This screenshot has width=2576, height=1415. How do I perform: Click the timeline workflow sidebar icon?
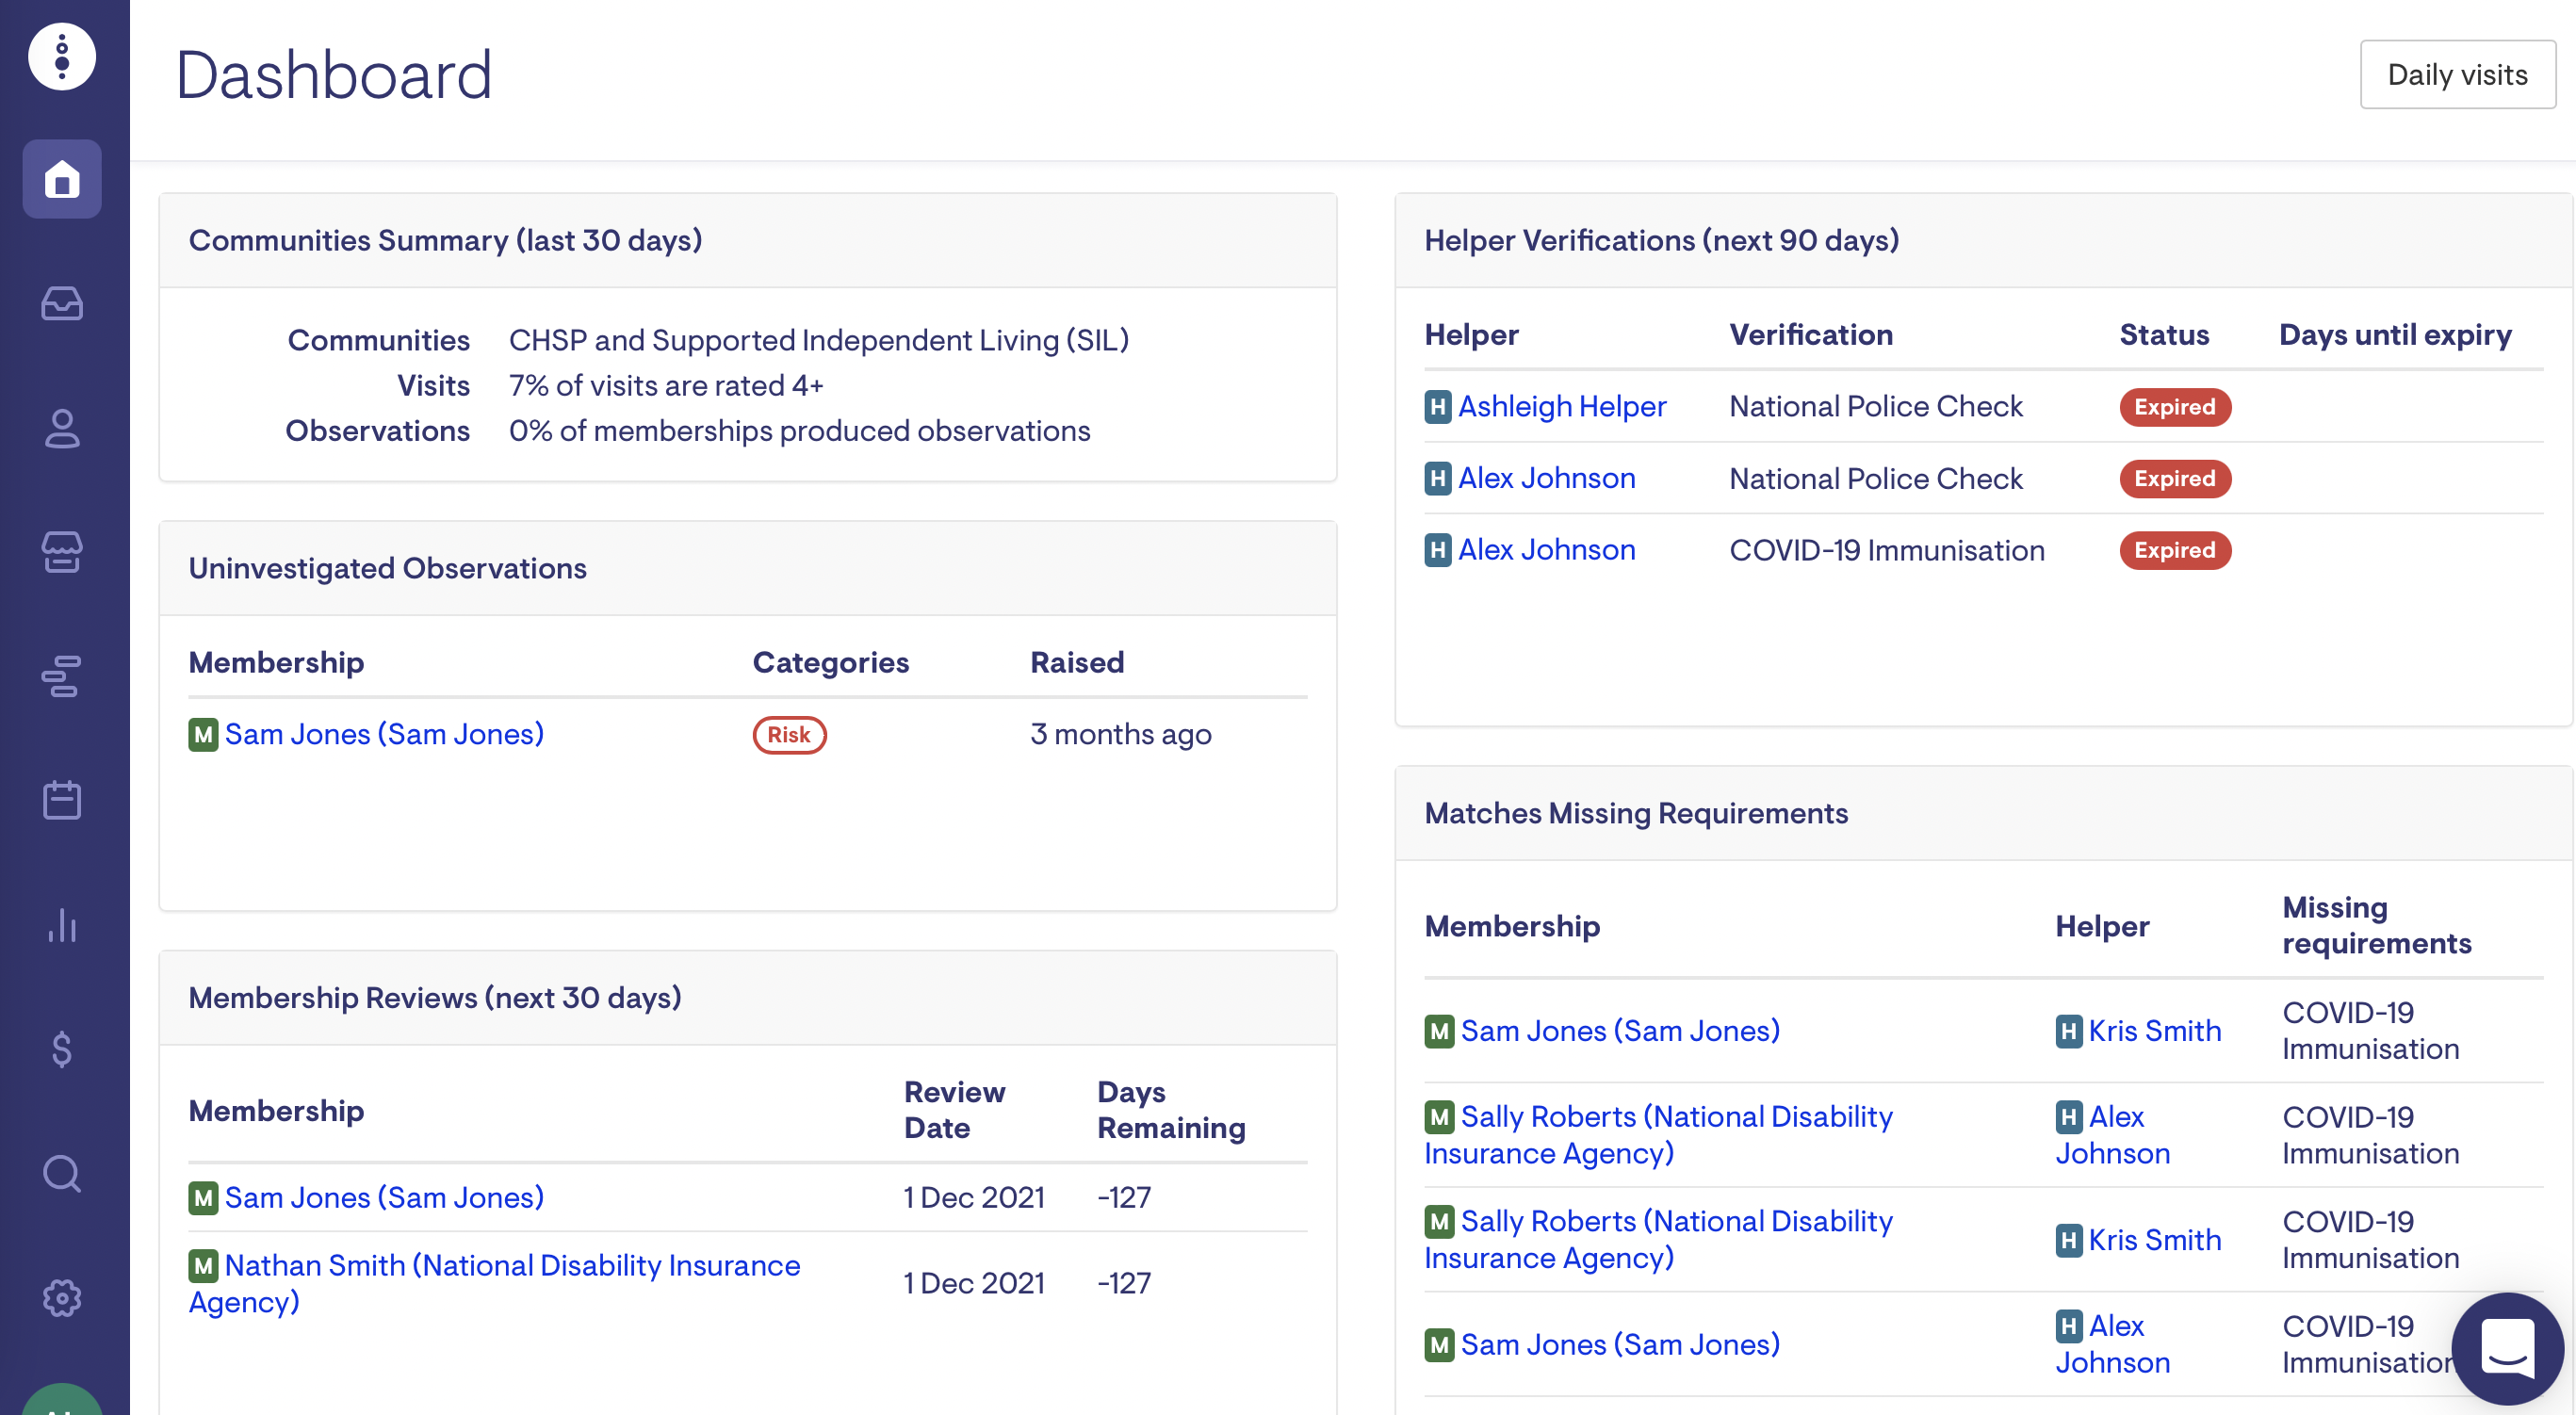click(62, 676)
